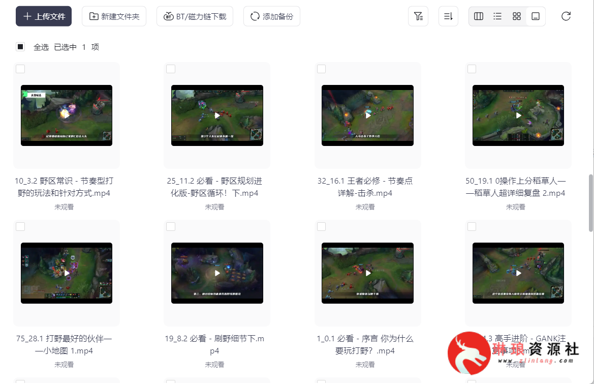Switch to grid view layout
Image resolution: width=594 pixels, height=384 pixels.
517,16
